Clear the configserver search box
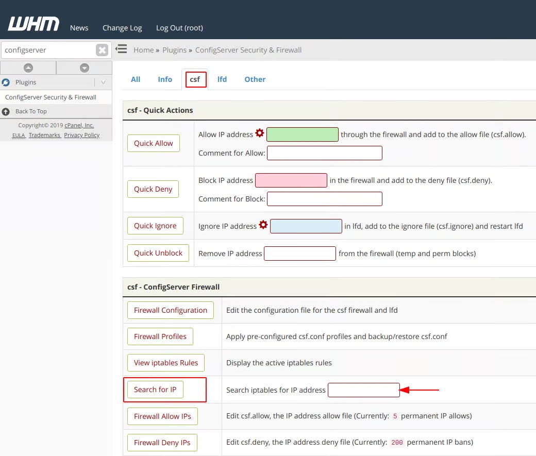536x456 pixels. 102,50
